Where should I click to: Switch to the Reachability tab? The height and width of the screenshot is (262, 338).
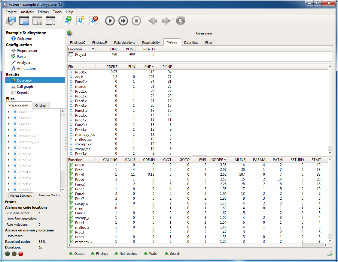151,42
